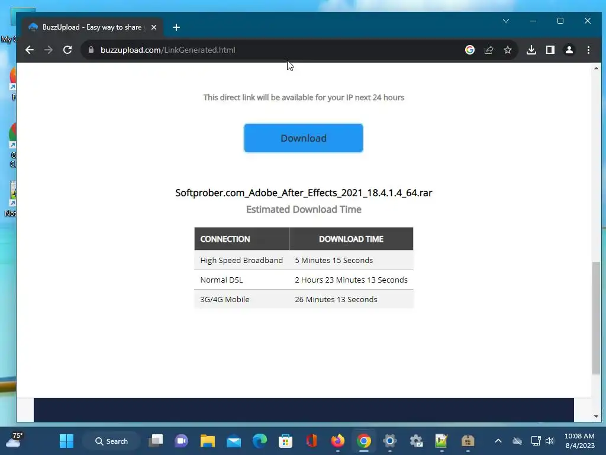Screen dimensions: 606x455
Task: Launch Microsoft Edge from taskbar
Action: (x=260, y=441)
